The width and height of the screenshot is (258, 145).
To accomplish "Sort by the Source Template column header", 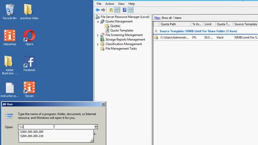I will pyautogui.click(x=246, y=24).
